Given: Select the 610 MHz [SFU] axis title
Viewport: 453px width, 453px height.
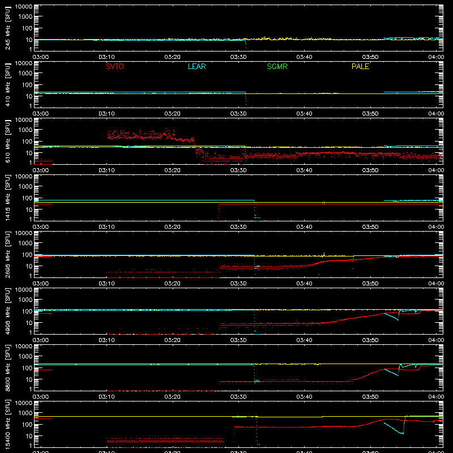Looking at the screenshot, I should (7, 142).
